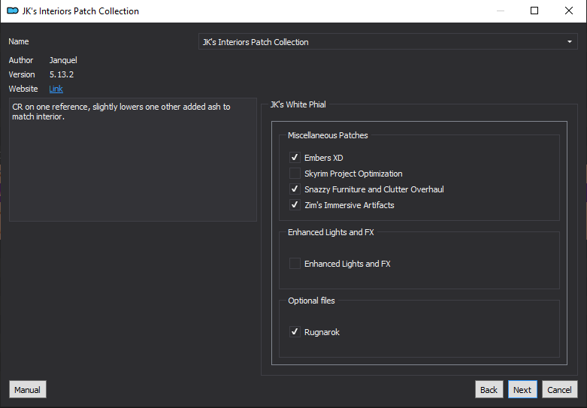Go Back to the previous page
This screenshot has width=587, height=408.
pyautogui.click(x=489, y=390)
